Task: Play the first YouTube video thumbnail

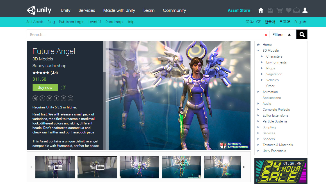Action: tap(55, 167)
